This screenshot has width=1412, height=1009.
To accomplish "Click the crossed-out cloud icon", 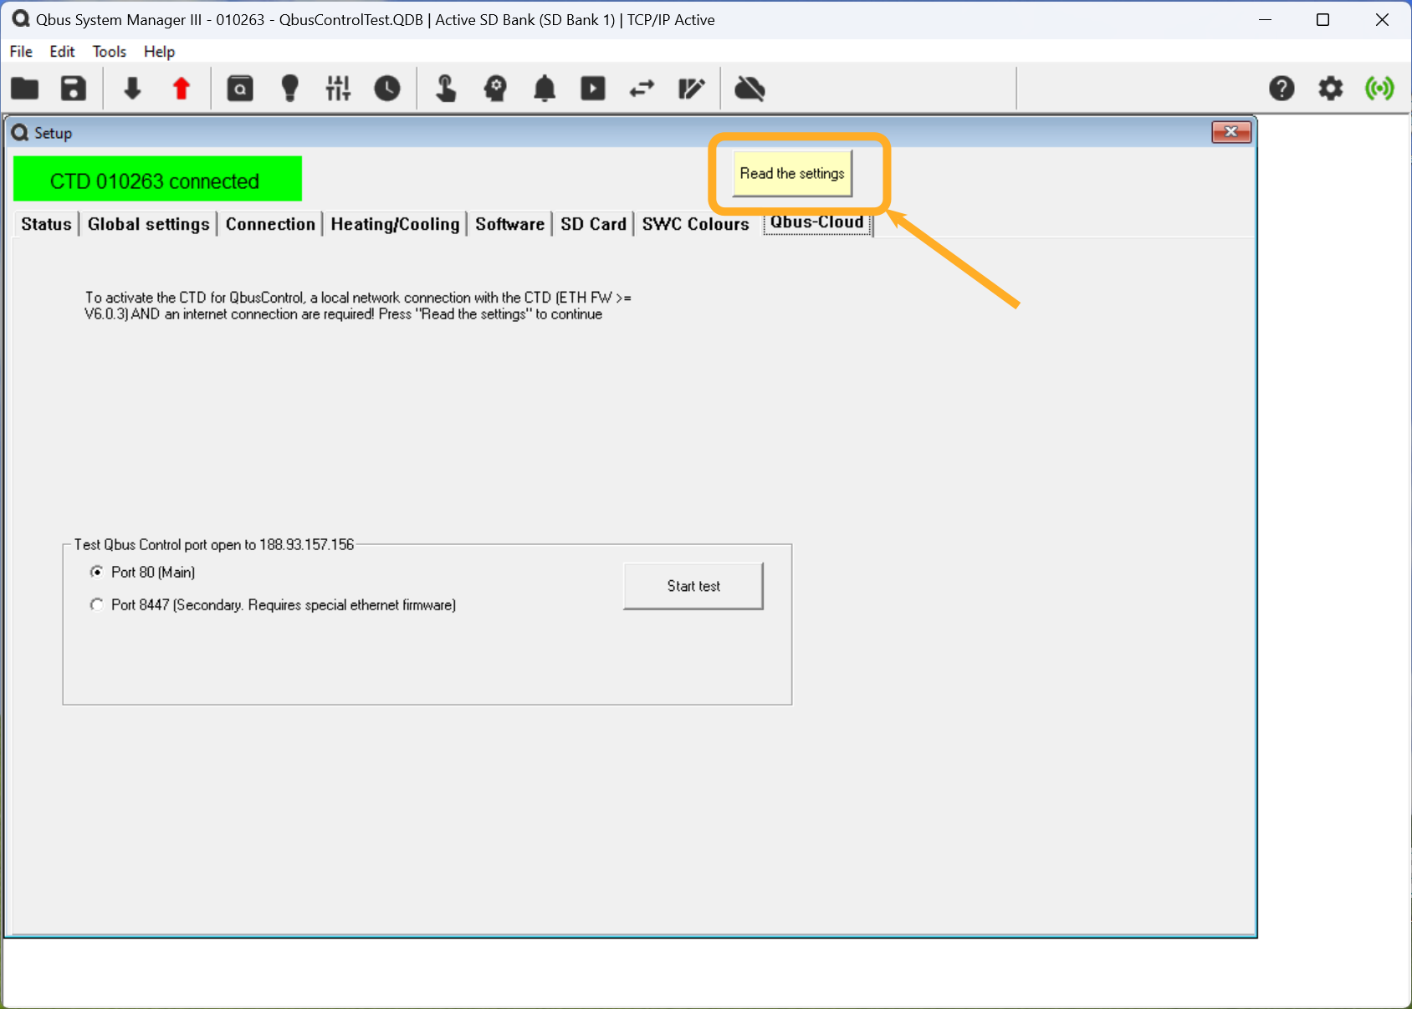I will click(749, 88).
